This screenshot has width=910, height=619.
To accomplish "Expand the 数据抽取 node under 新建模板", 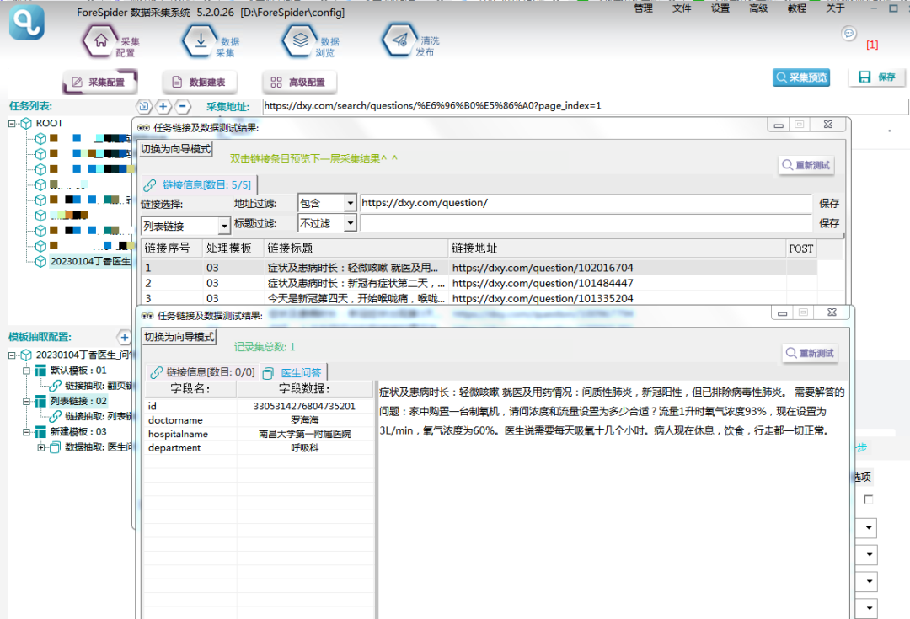I will pos(40,447).
